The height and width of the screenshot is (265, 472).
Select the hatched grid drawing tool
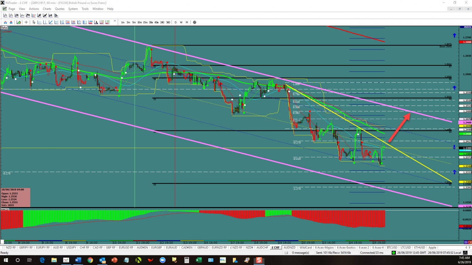pos(79,22)
